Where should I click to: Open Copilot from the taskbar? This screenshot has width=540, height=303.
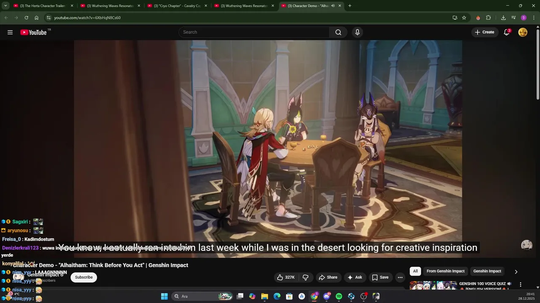pyautogui.click(x=252, y=296)
